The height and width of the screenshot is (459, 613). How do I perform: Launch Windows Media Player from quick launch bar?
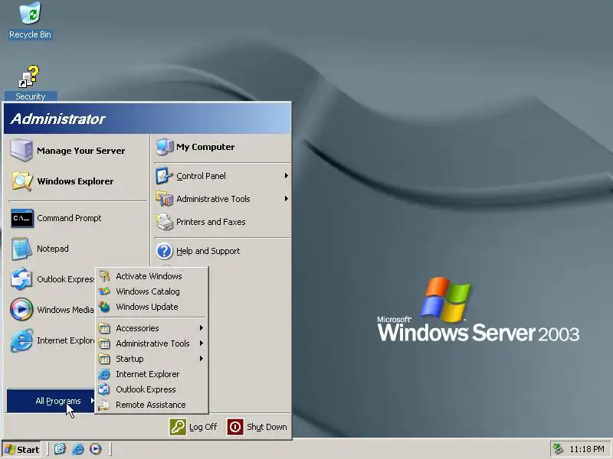(95, 449)
